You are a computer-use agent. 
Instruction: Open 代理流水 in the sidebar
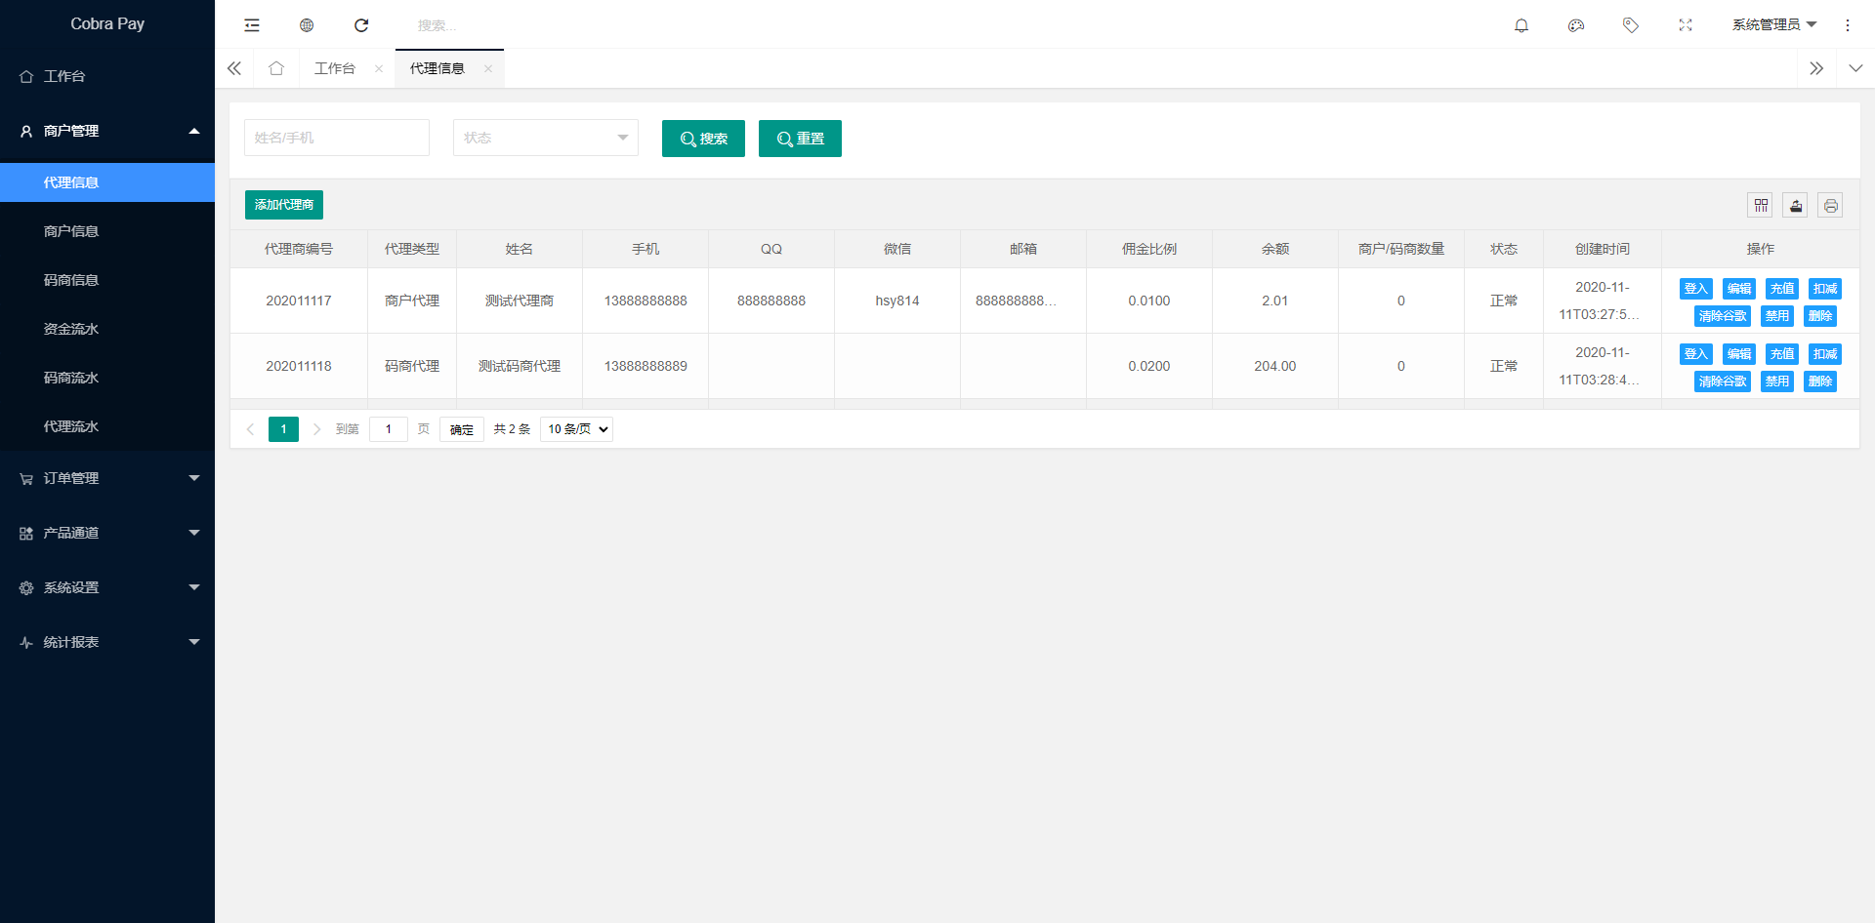click(x=107, y=426)
